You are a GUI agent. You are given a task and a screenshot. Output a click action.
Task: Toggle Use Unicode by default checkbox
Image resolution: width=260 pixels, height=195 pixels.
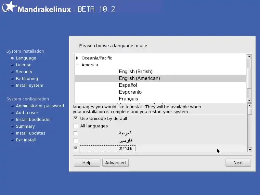76,118
